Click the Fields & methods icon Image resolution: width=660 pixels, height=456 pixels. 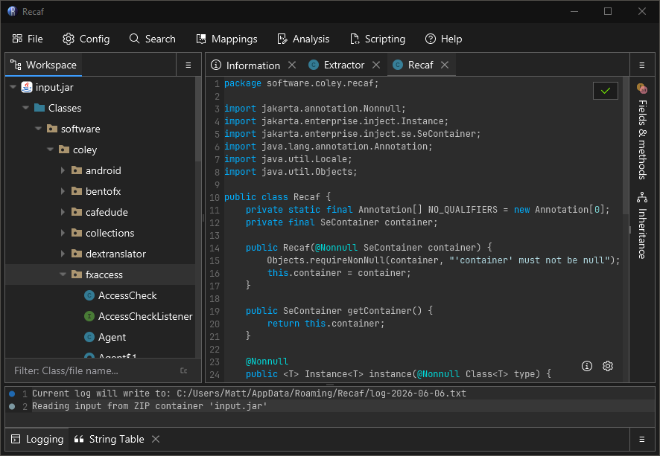tap(642, 89)
